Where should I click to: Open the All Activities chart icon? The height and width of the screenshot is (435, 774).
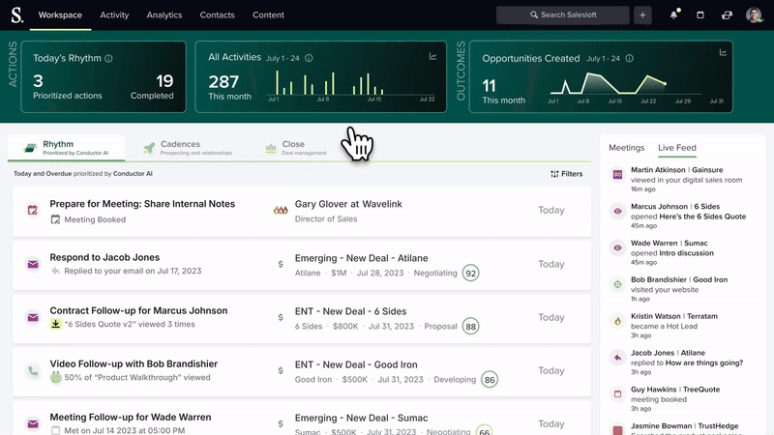432,56
